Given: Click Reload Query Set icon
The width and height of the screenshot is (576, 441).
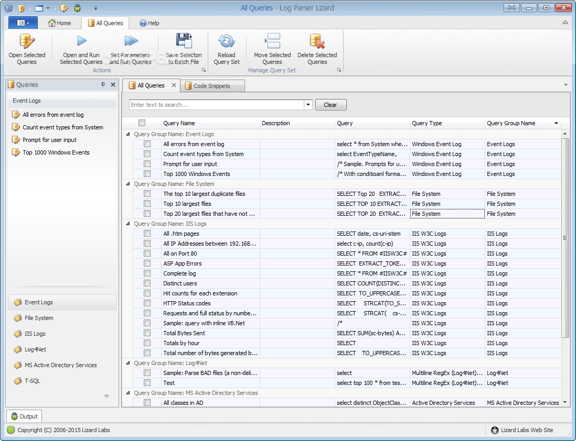Looking at the screenshot, I should pyautogui.click(x=227, y=41).
